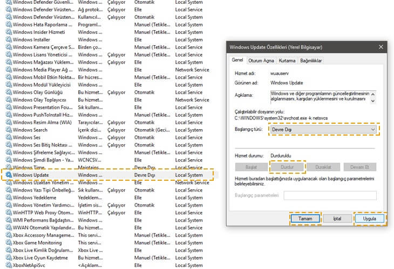Select Windows Yazı Tipi Önbelleği row
The width and height of the screenshot is (394, 269).
pos(107,190)
